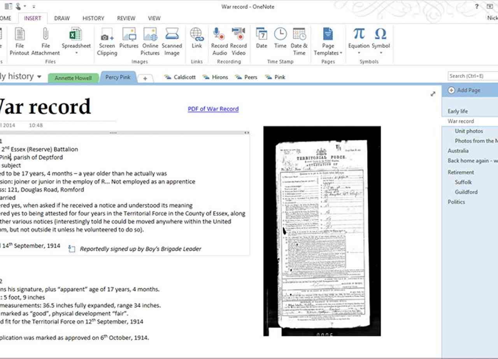Expand the Equation options menu
Viewport: 498px width, 359px height.
[x=359, y=52]
